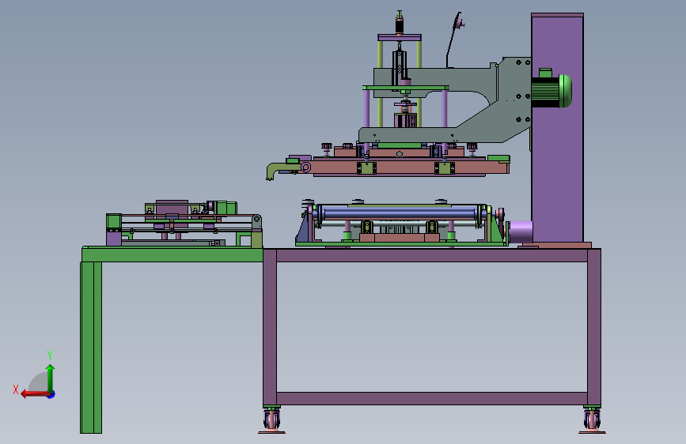Select the left caster wheel under frame
The image size is (686, 444).
(x=271, y=420)
